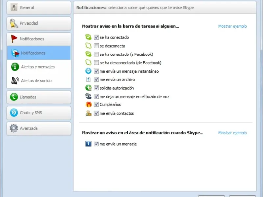Click the green info icon for Alertas y mensajes
The image size is (263, 197).
click(x=15, y=67)
